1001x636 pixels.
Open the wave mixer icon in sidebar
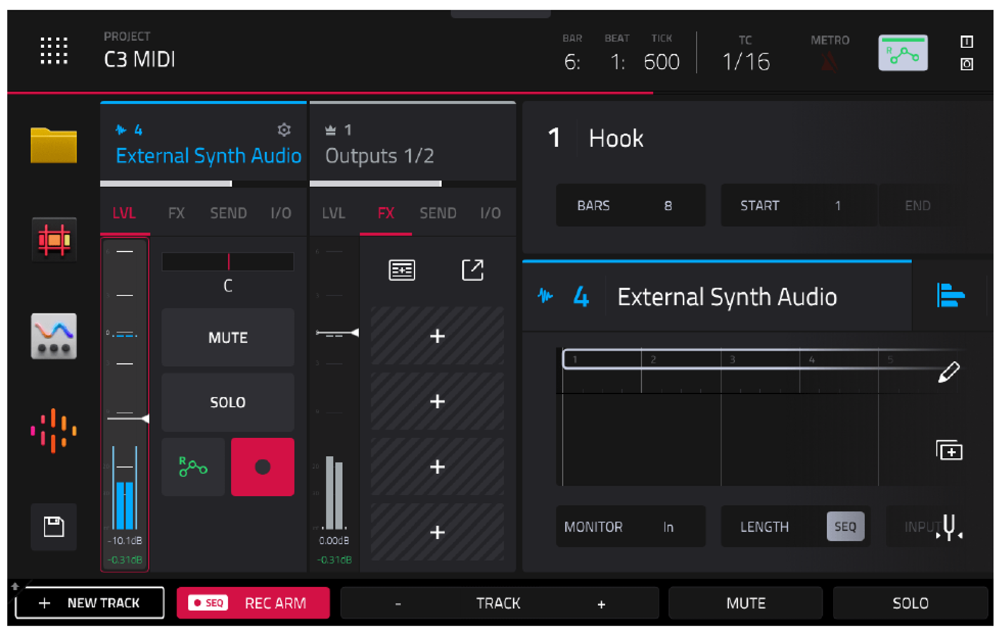tap(54, 336)
